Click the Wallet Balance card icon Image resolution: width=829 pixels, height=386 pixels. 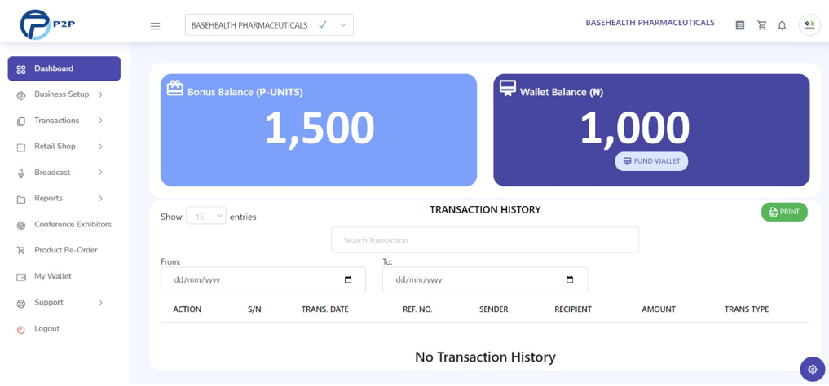[508, 88]
